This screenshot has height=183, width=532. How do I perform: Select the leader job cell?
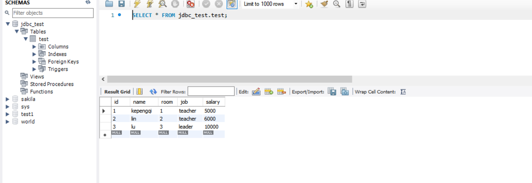click(190, 127)
